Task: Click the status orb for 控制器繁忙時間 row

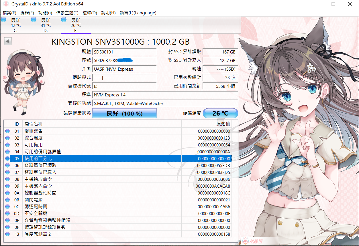Action: click(x=7, y=193)
